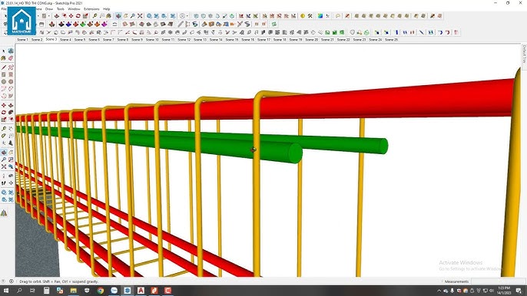This screenshot has width=527, height=296.
Task: Switch to Scene 7 tab
Action: pos(108,40)
